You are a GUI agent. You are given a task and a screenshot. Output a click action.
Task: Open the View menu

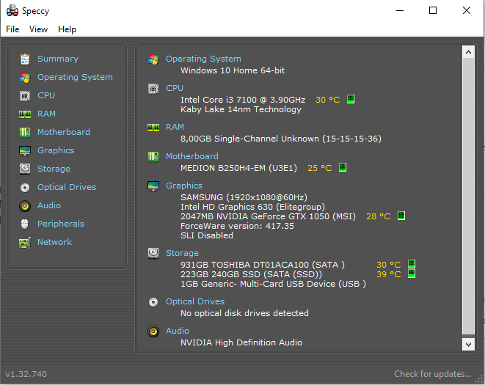[38, 29]
